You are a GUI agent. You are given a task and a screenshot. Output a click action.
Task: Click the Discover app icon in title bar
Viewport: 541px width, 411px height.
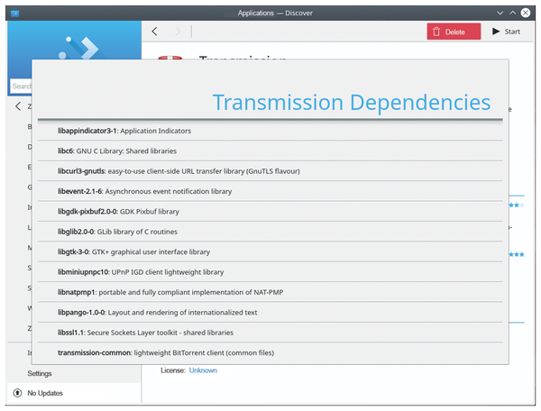[14, 14]
